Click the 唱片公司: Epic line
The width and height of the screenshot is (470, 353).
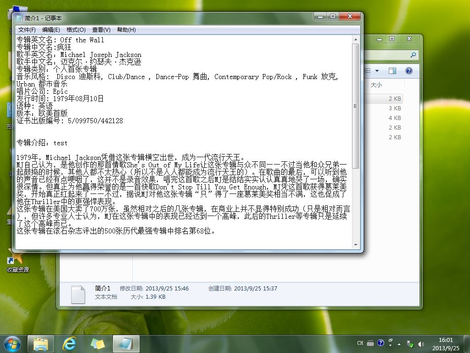42,91
